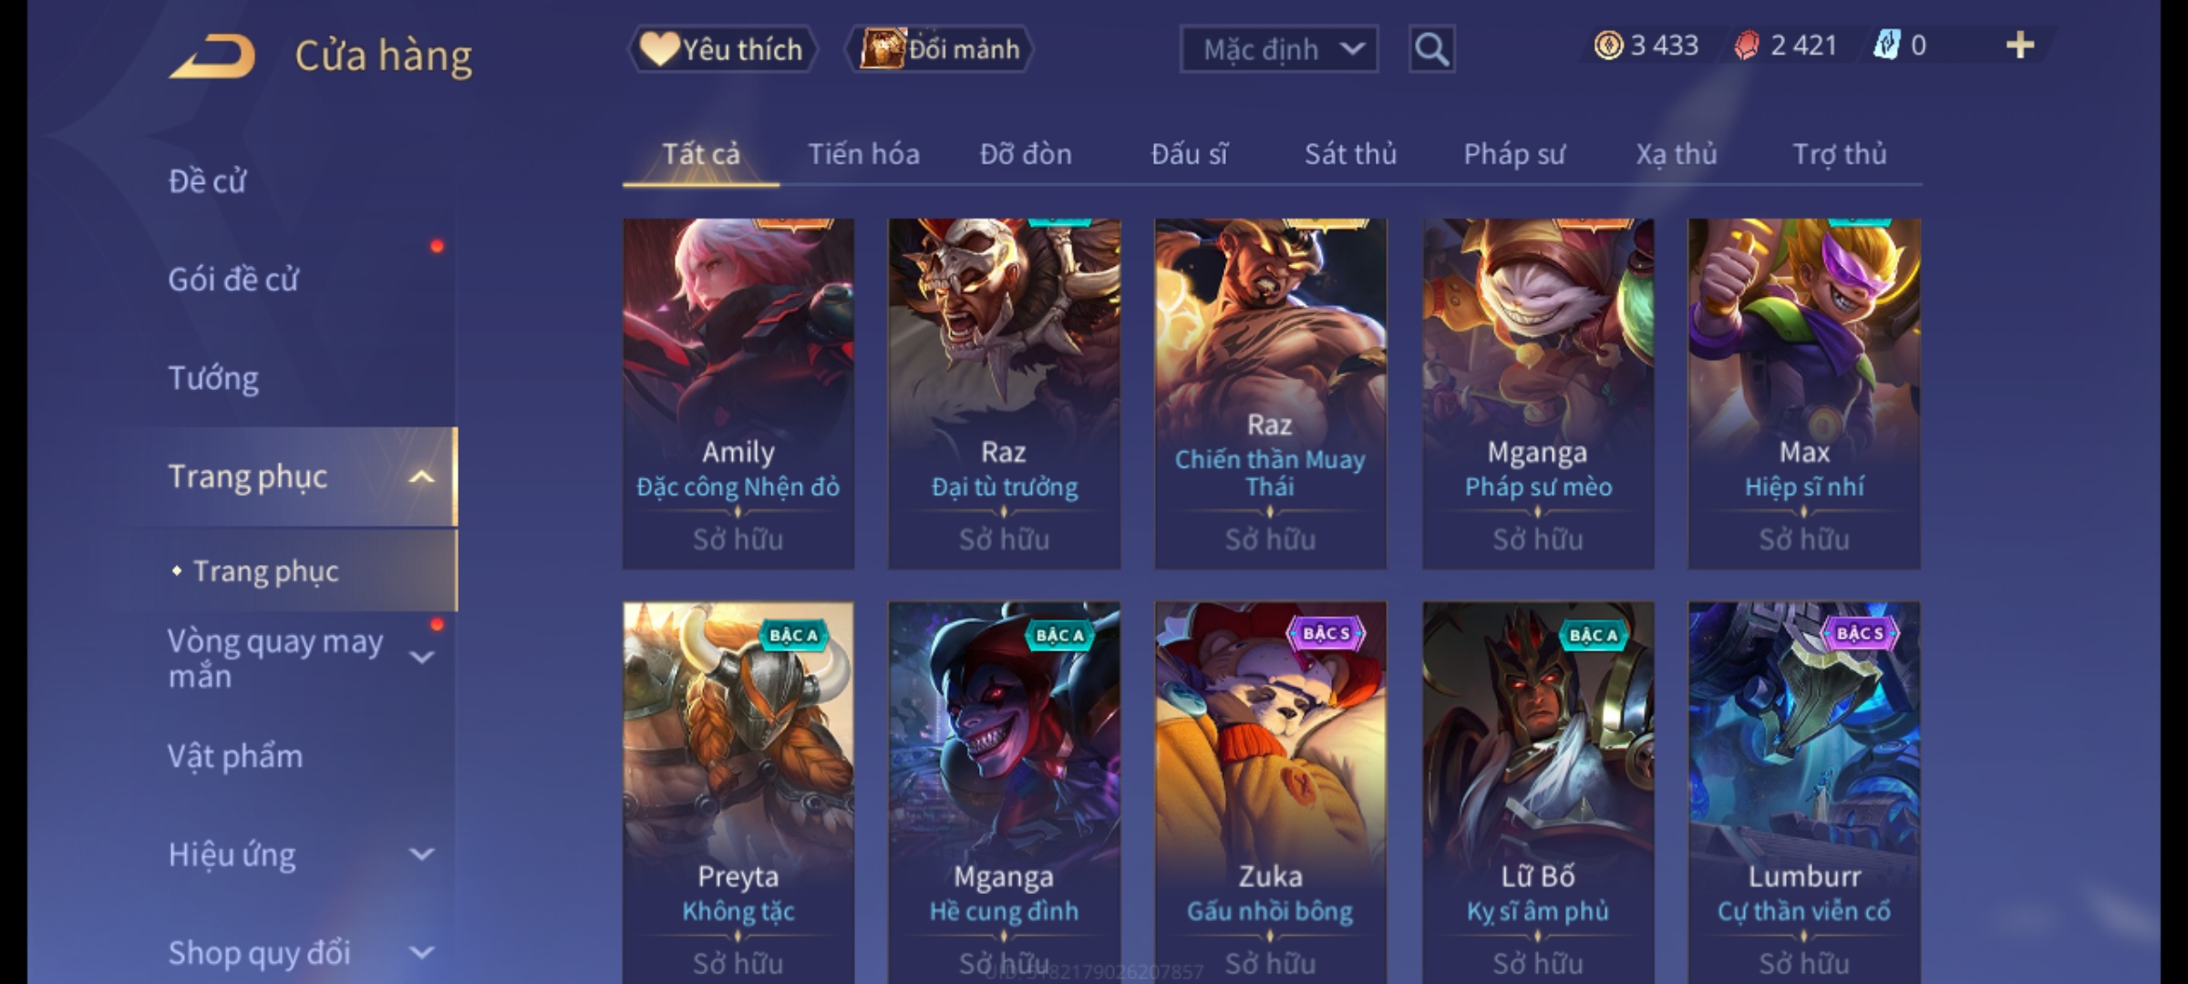Open the Mặc định sort dropdown

coord(1278,49)
